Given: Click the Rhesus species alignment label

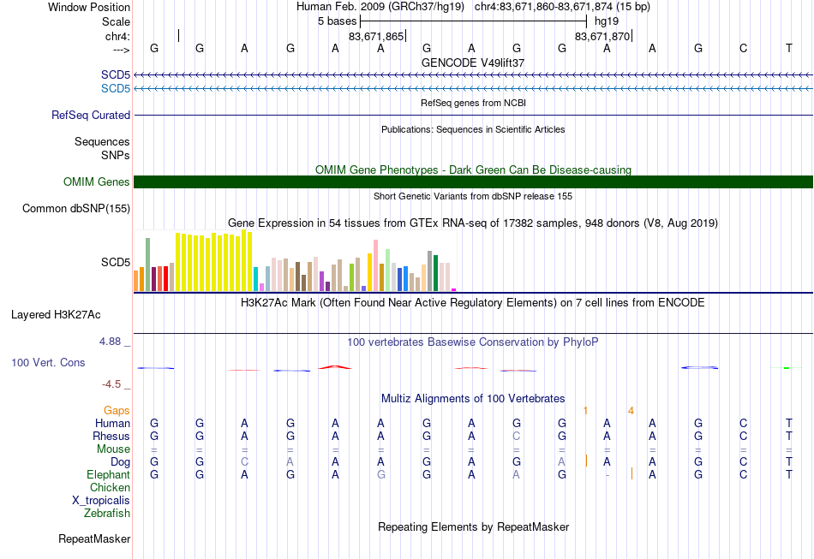Looking at the screenshot, I should pos(111,436).
